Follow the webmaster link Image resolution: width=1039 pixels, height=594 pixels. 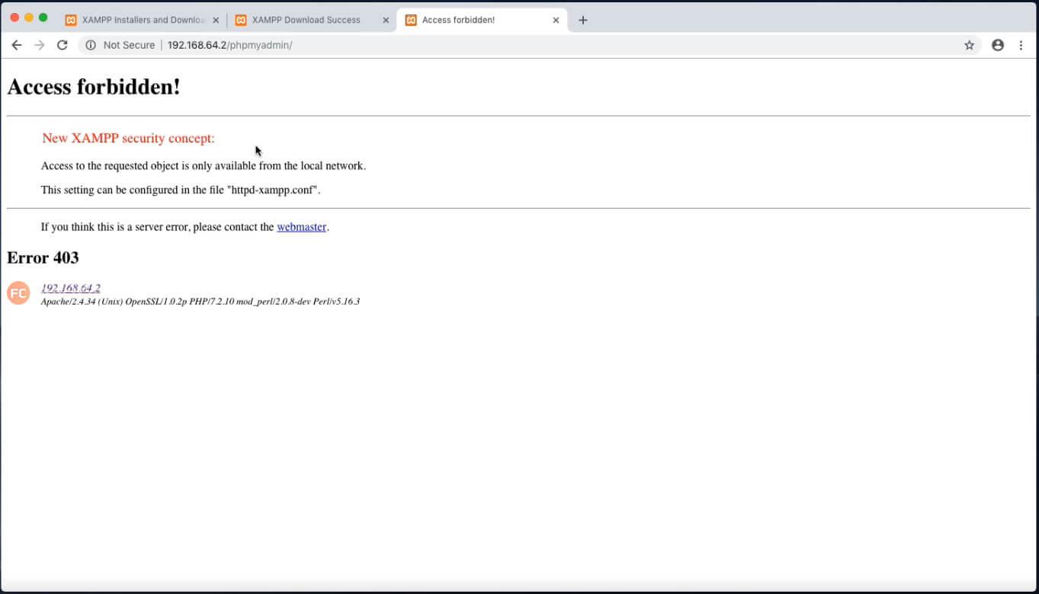[301, 227]
